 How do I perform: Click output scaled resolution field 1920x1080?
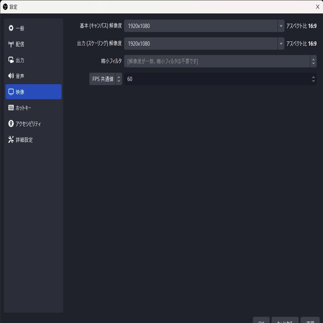[201, 44]
